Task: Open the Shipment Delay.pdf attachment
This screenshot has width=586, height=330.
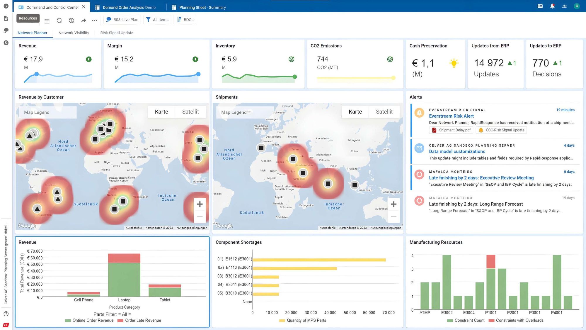Action: (x=451, y=130)
